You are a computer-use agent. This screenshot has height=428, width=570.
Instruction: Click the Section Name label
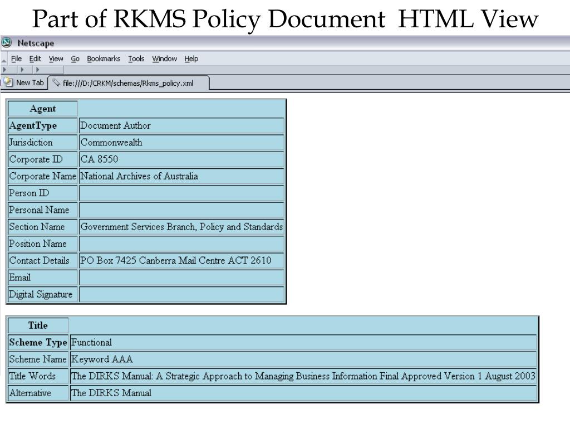point(37,227)
